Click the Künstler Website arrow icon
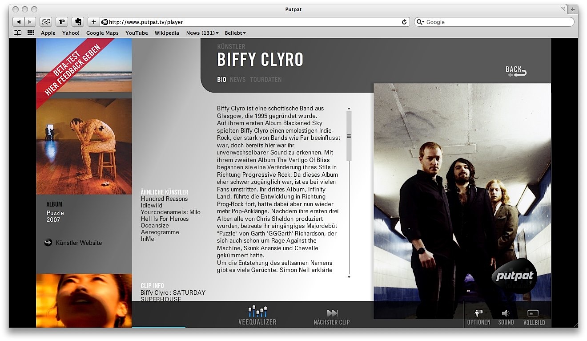587x341 pixels. click(48, 243)
